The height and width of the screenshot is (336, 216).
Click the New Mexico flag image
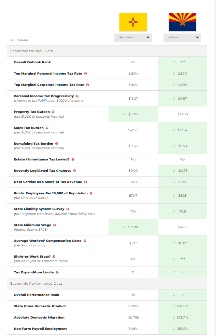coord(133,22)
